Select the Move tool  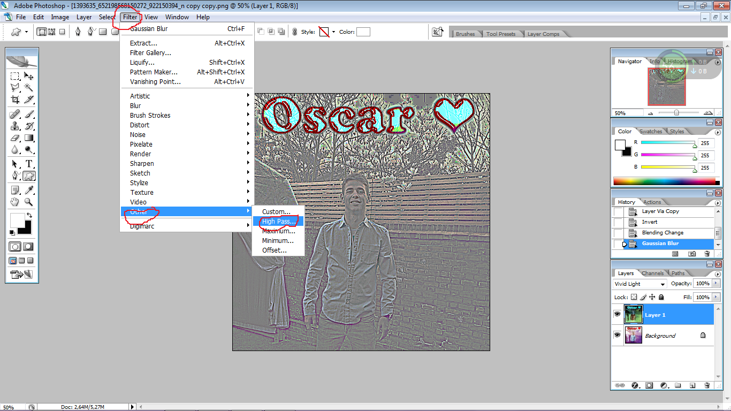coord(29,76)
